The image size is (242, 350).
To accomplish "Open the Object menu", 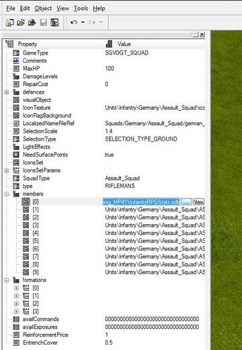I will pyautogui.click(x=43, y=9).
